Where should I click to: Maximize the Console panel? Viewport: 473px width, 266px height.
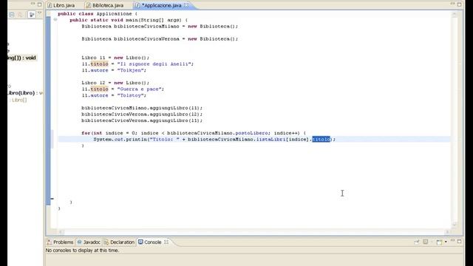point(460,242)
